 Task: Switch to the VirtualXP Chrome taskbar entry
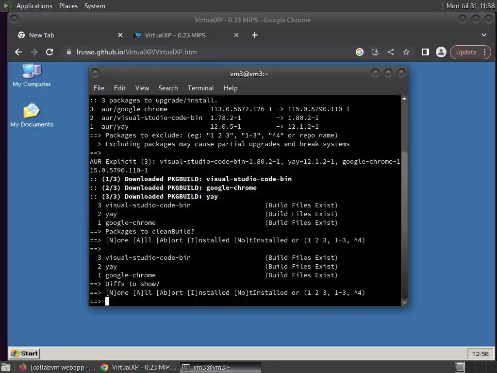tap(138, 367)
